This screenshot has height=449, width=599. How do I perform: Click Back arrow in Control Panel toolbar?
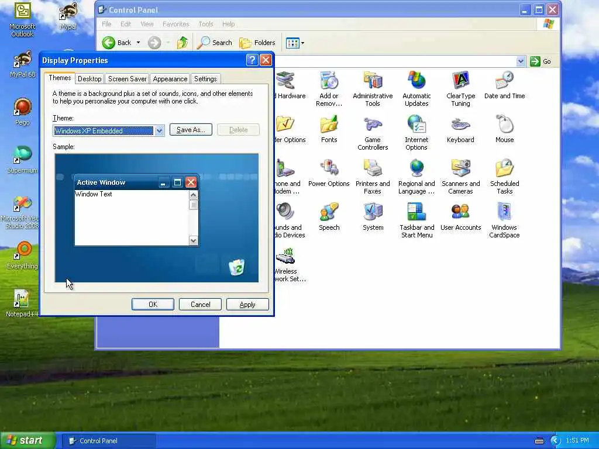pyautogui.click(x=117, y=43)
